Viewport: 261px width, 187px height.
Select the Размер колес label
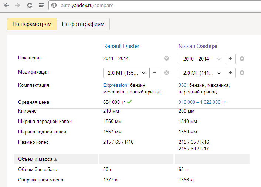pos(33,142)
